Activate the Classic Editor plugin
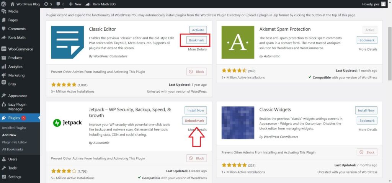This screenshot has height=183, width=392. click(198, 30)
